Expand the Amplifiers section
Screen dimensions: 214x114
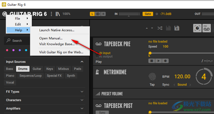coord(82,108)
